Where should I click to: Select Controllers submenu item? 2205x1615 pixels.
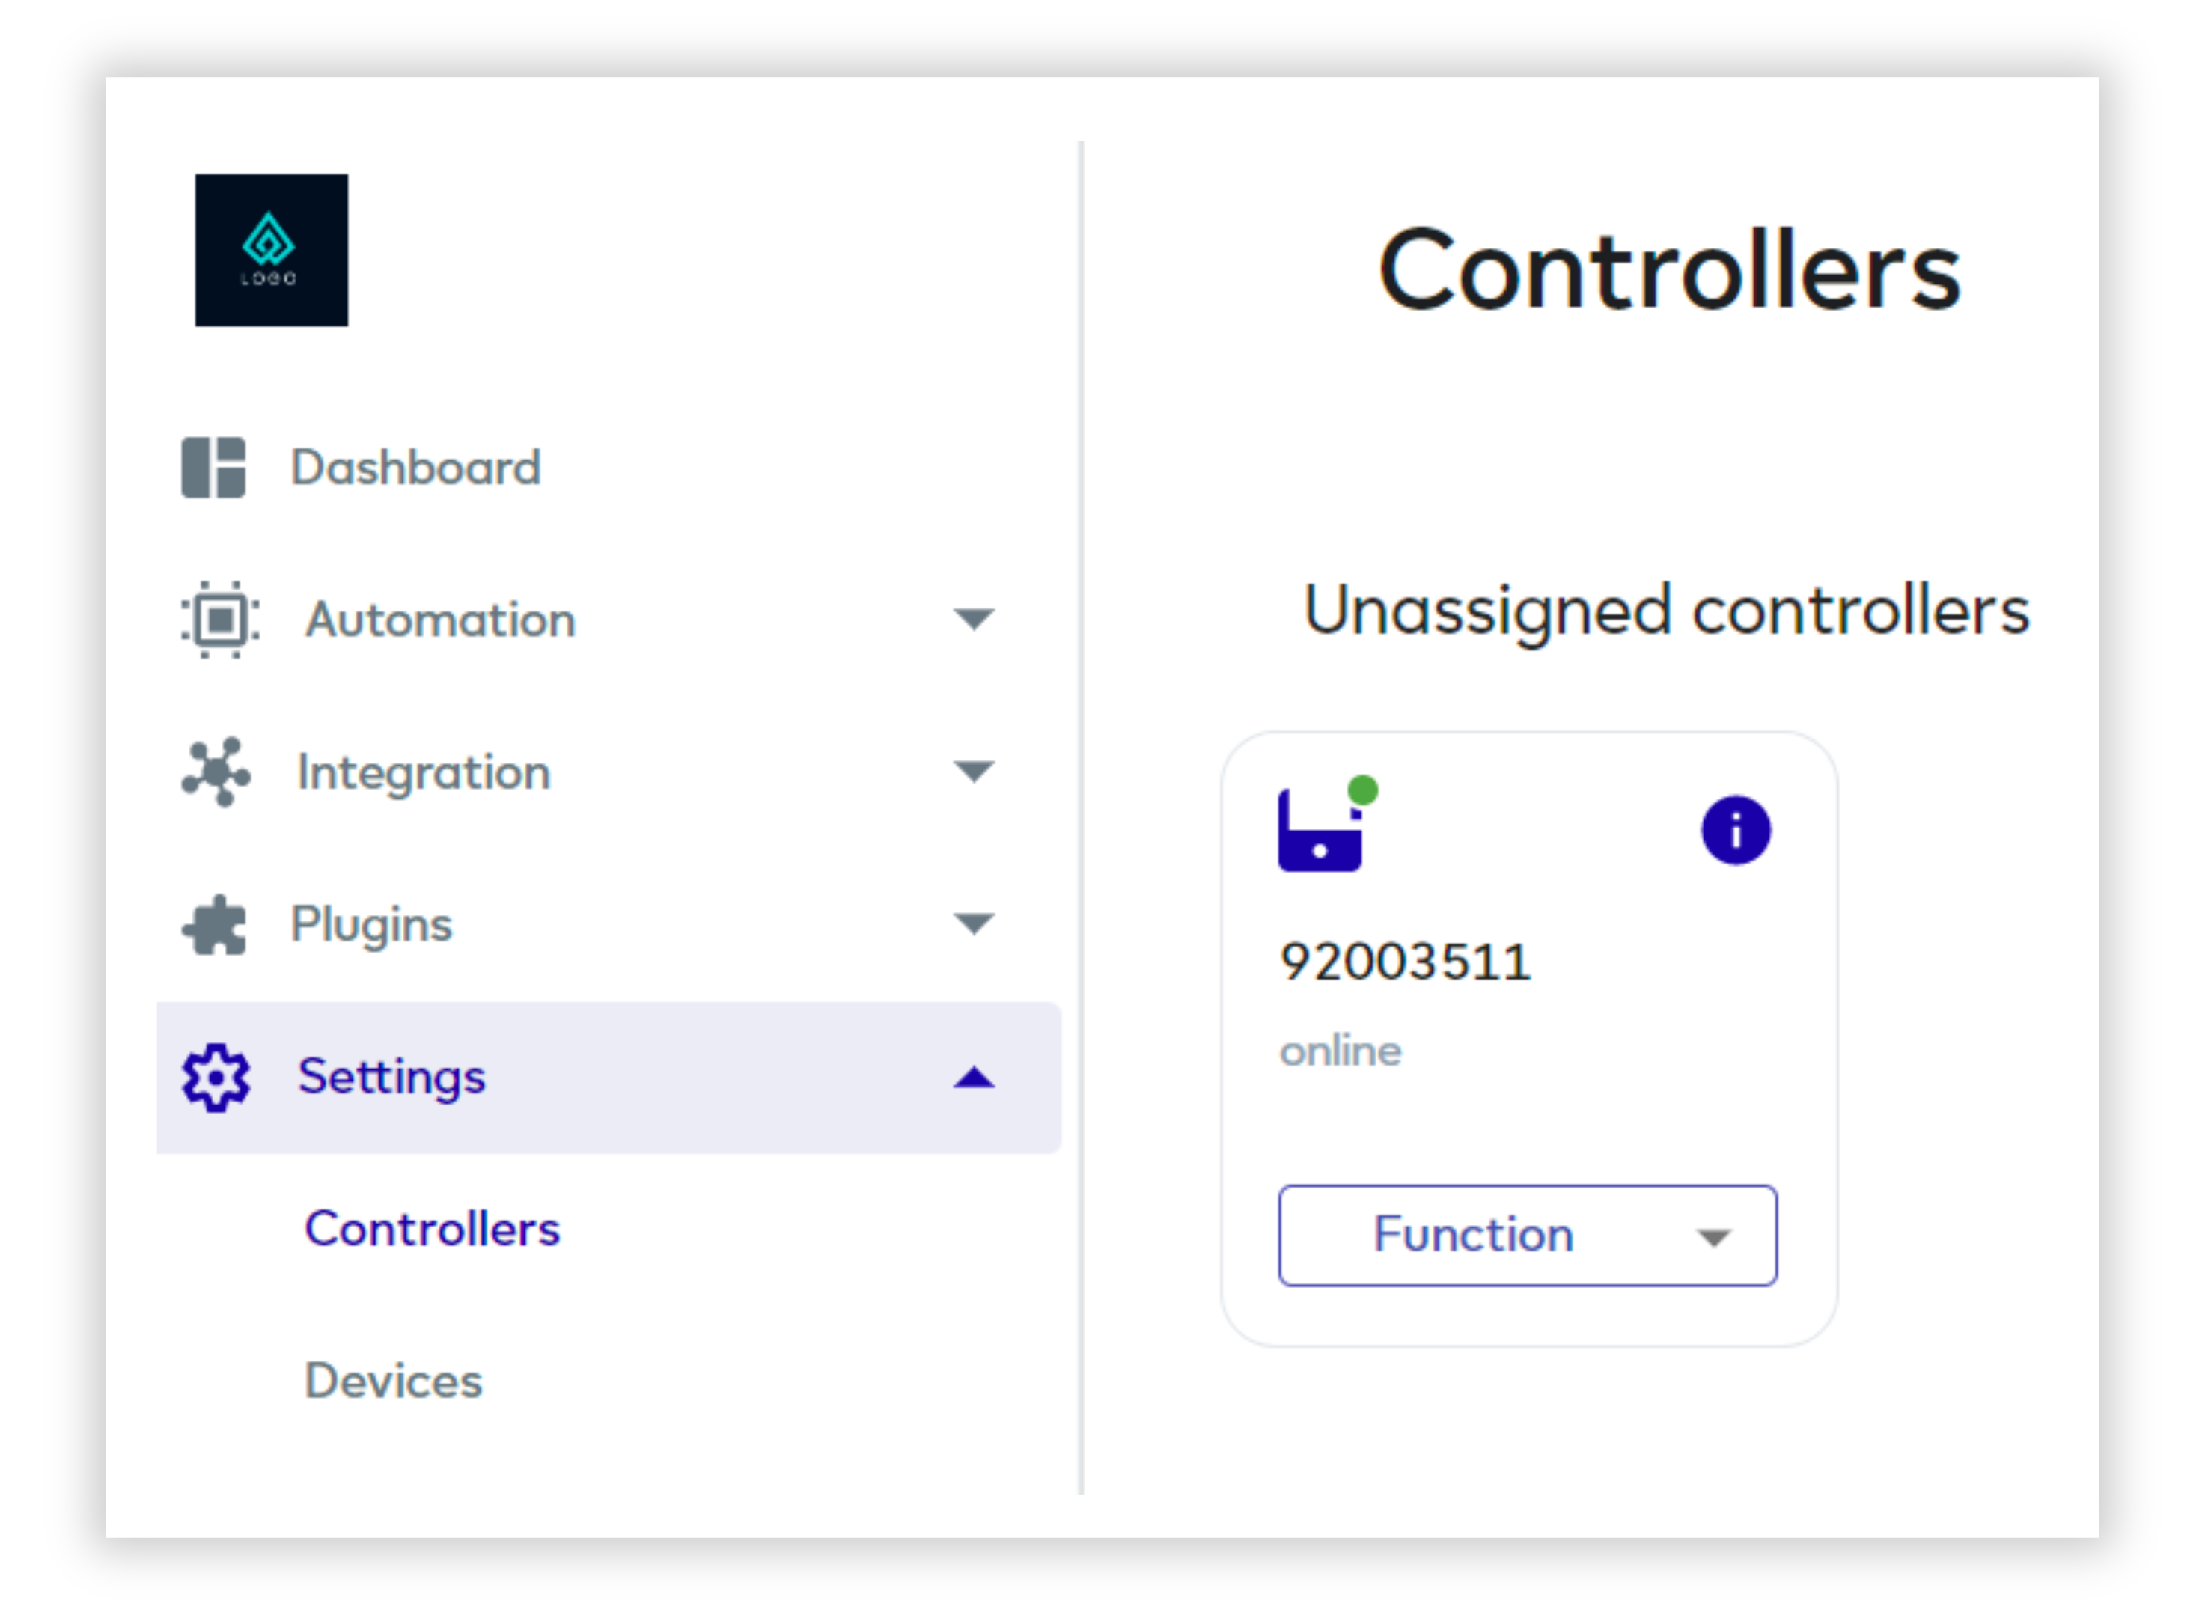[432, 1229]
